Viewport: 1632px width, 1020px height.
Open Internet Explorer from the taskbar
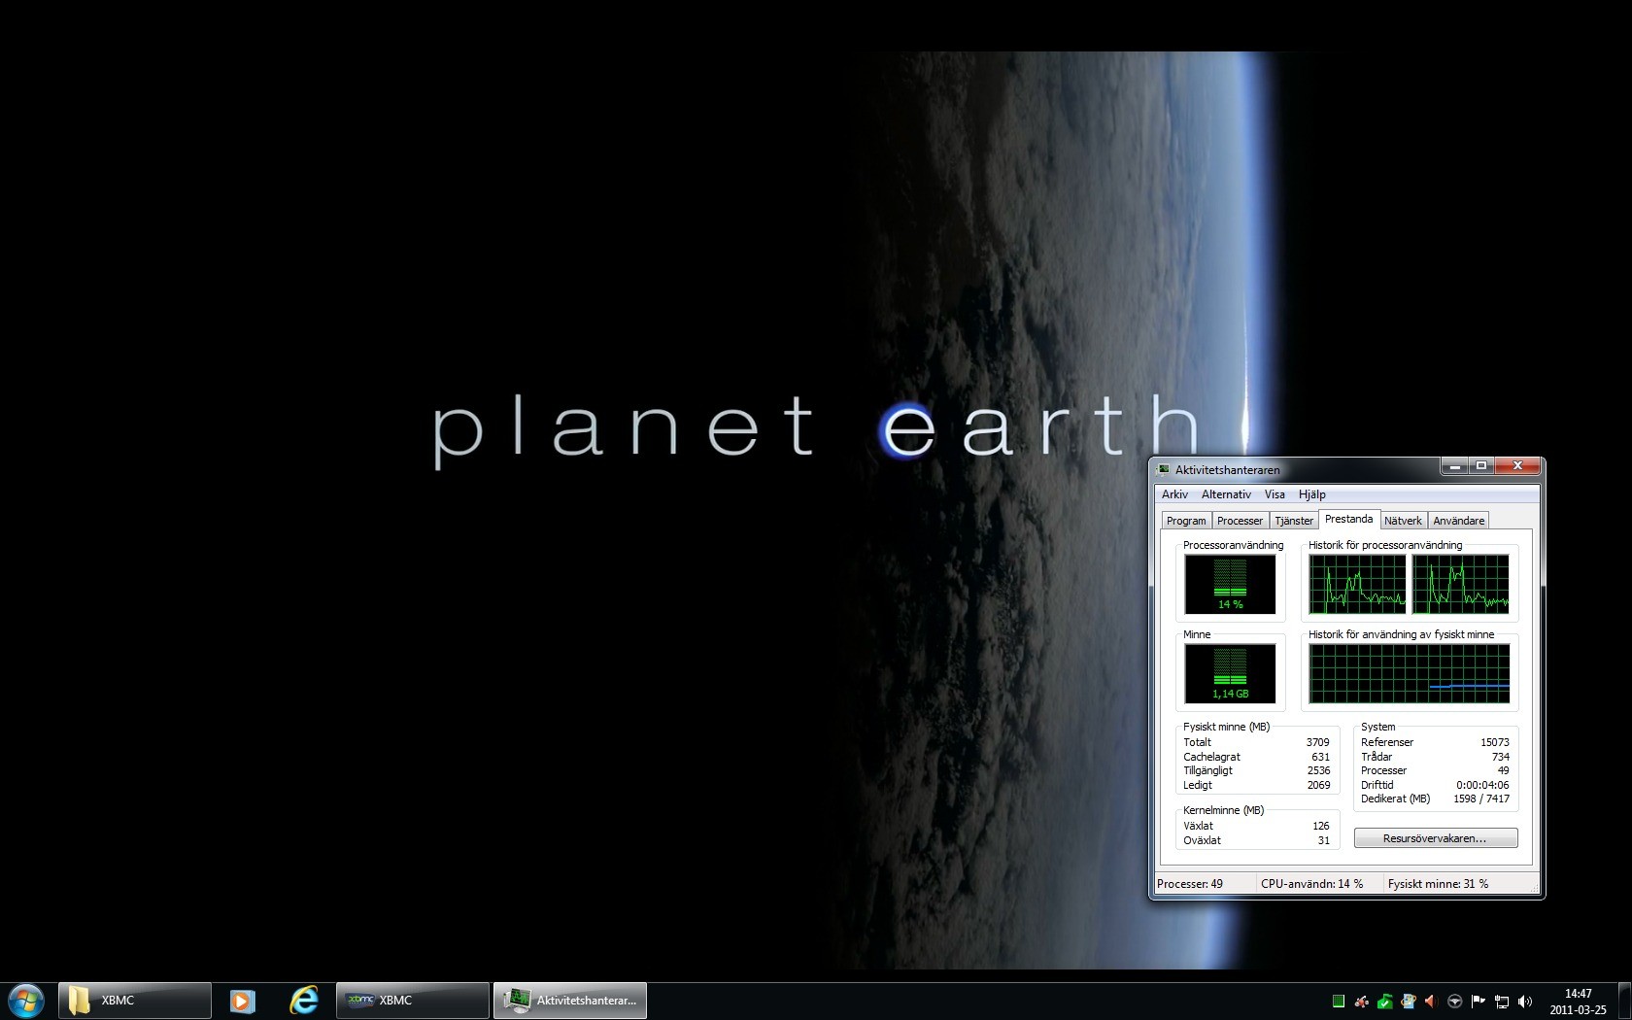[304, 1001]
